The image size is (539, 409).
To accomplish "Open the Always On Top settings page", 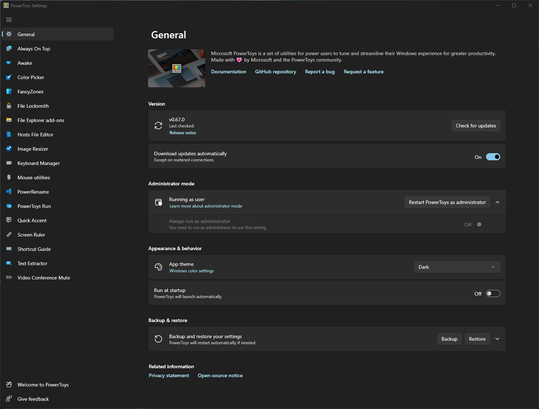I will click(58, 49).
